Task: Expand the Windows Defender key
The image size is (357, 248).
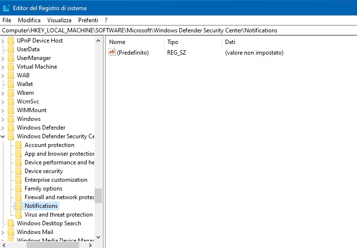Action: (x=3, y=128)
